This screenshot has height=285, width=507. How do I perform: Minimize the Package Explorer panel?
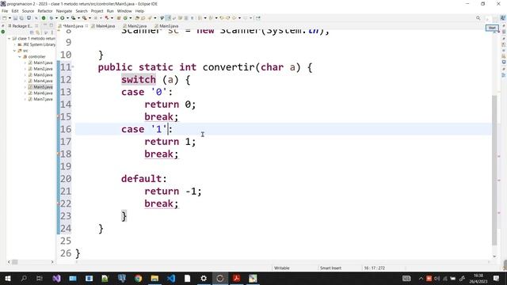coord(45,25)
